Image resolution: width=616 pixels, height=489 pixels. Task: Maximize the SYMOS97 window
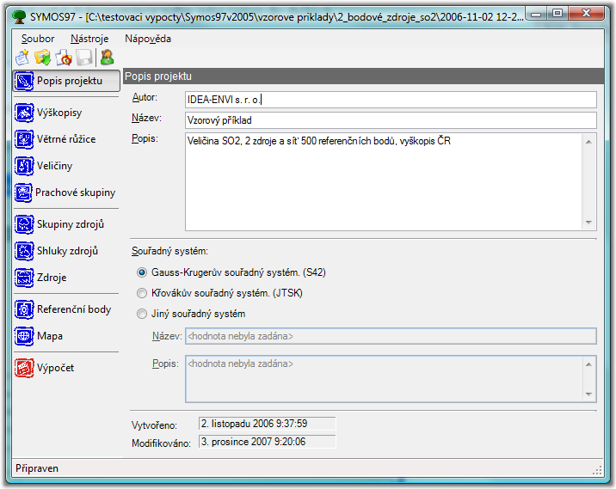tap(557, 14)
